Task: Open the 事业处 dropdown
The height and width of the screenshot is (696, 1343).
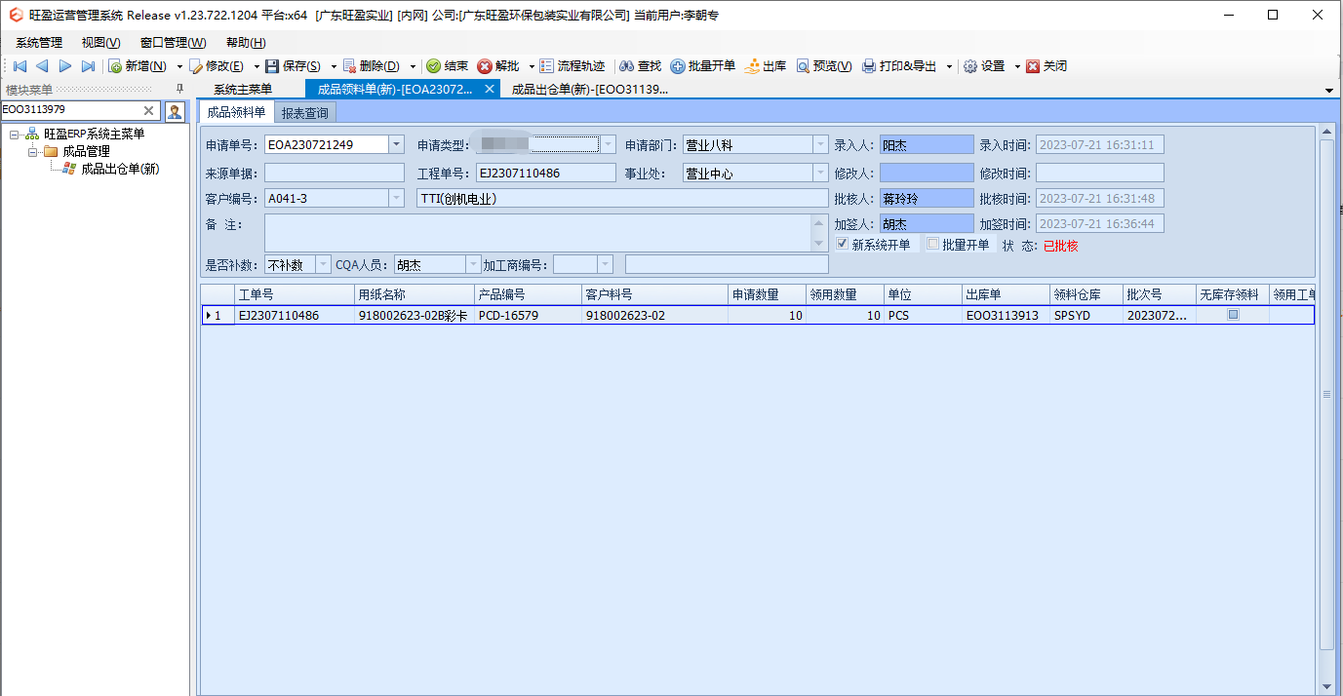Action: click(820, 174)
